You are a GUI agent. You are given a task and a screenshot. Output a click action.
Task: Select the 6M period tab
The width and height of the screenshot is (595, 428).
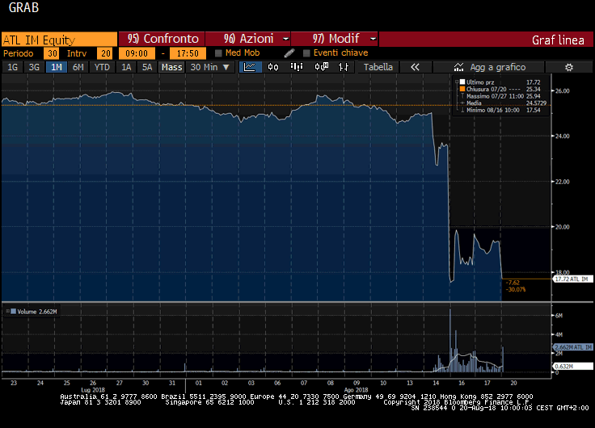coord(78,67)
